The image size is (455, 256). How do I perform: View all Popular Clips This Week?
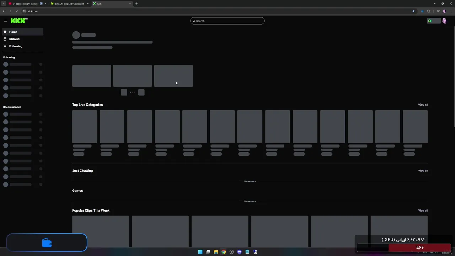click(423, 210)
